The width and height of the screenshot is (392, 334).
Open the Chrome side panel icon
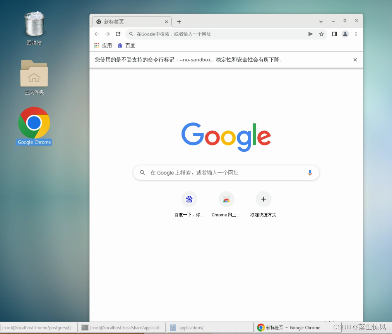(334, 34)
